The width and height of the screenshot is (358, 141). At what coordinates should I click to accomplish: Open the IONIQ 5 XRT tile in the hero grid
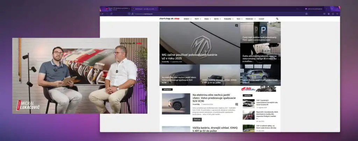[x=220, y=75]
